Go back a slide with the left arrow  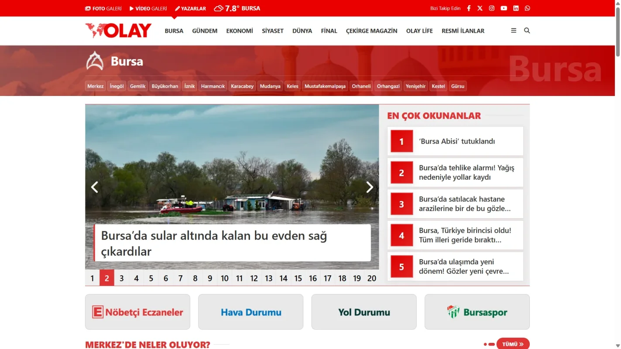[94, 187]
